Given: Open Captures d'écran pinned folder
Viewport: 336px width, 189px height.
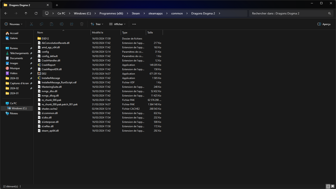Looking at the screenshot, I should point(19,83).
